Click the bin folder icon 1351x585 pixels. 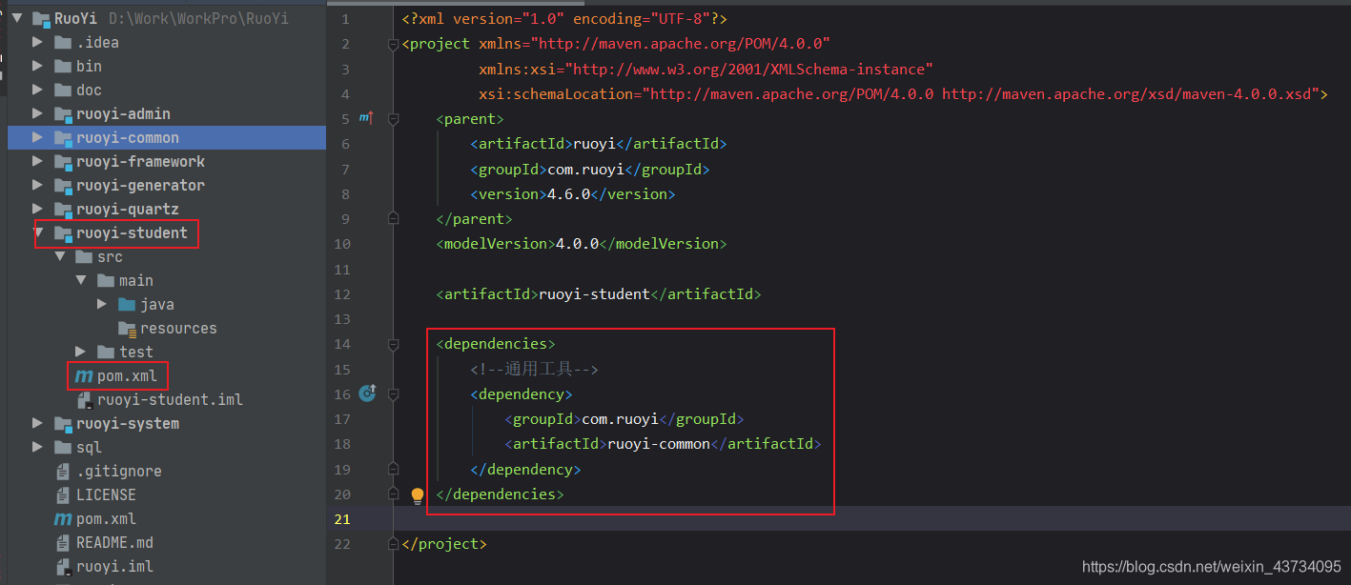click(63, 66)
